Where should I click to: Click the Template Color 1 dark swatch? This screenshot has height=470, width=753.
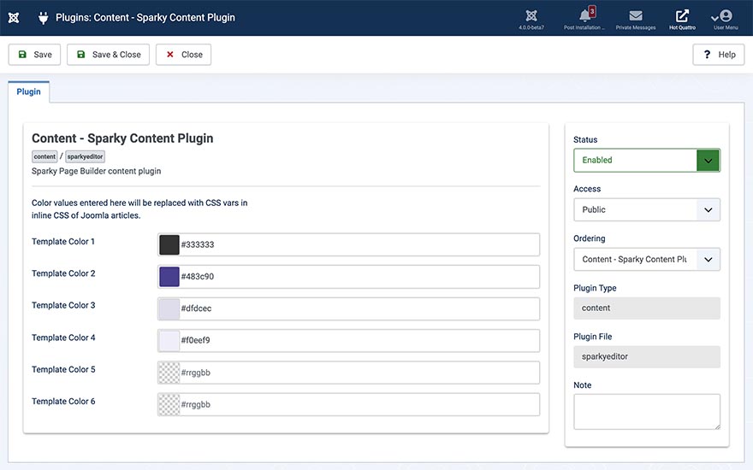pos(169,244)
